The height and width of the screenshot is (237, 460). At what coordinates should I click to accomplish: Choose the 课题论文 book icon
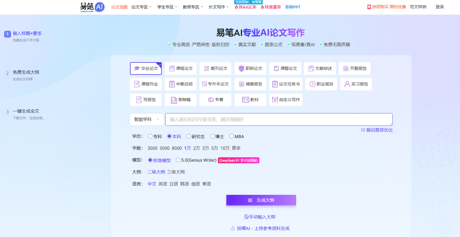pos(276,68)
